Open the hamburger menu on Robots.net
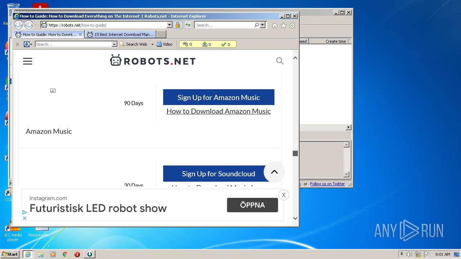Viewport: 461px width, 259px height. click(27, 61)
